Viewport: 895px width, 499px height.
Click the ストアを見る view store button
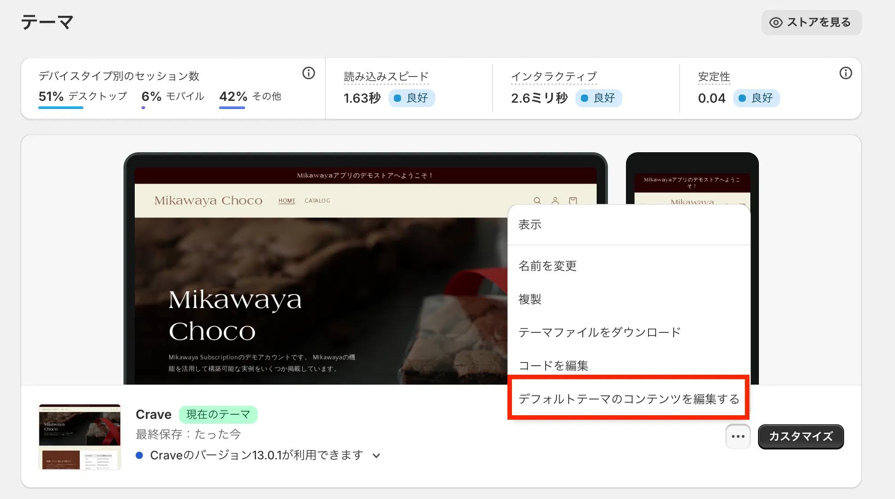(x=811, y=23)
